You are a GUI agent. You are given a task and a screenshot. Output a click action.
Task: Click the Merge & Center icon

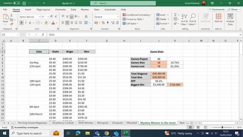pos(86,23)
